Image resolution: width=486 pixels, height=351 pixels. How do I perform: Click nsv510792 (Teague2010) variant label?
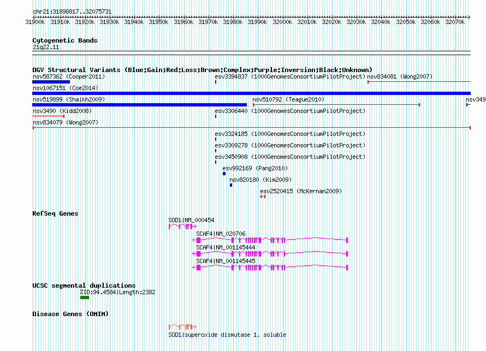coord(288,99)
